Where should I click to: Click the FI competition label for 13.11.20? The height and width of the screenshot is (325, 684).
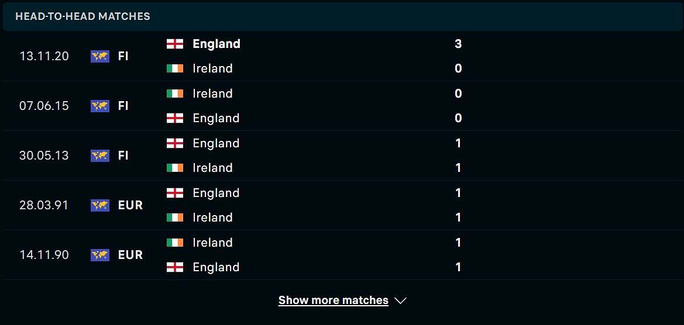pos(123,56)
